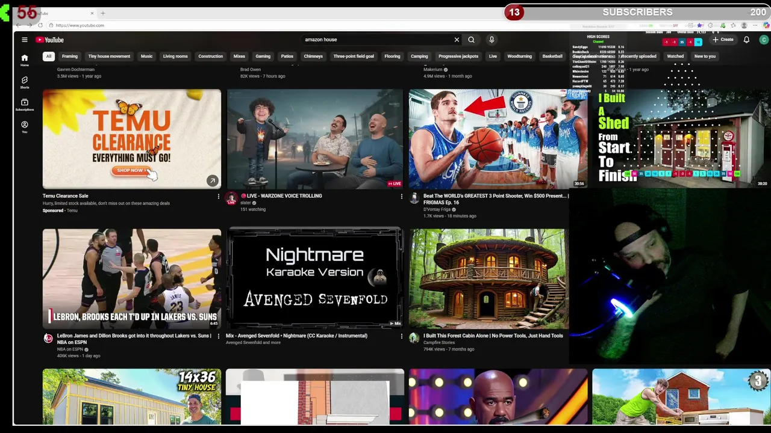Open I Built A Shed thumbnail

[681, 139]
